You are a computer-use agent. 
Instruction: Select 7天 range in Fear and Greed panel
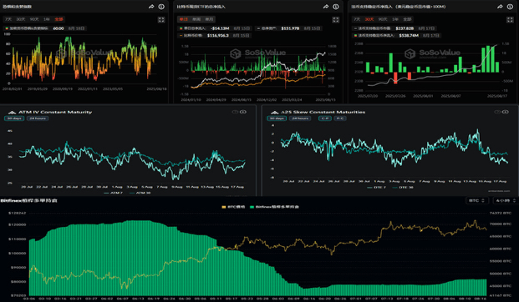pos(8,19)
